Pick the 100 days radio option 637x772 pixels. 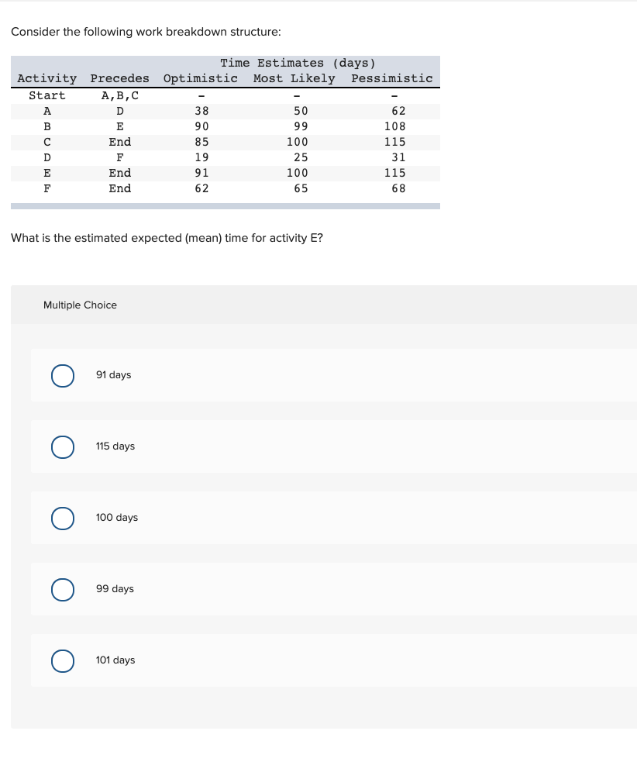pyautogui.click(x=63, y=518)
